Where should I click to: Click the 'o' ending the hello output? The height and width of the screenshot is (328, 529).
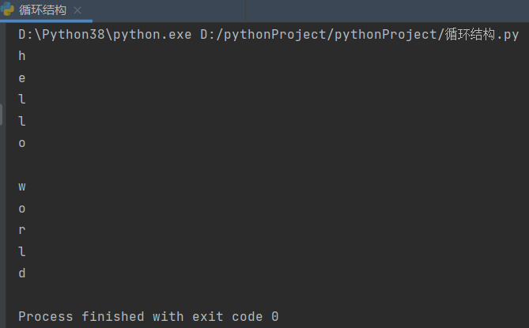[x=22, y=143]
